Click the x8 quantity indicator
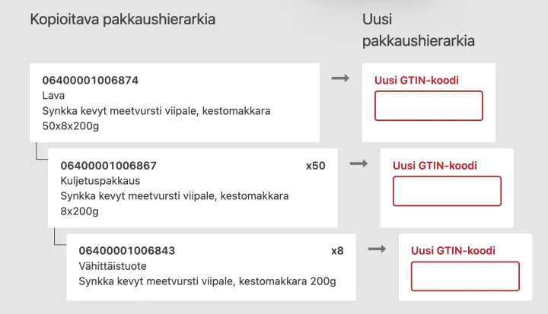This screenshot has width=548, height=314. [337, 250]
